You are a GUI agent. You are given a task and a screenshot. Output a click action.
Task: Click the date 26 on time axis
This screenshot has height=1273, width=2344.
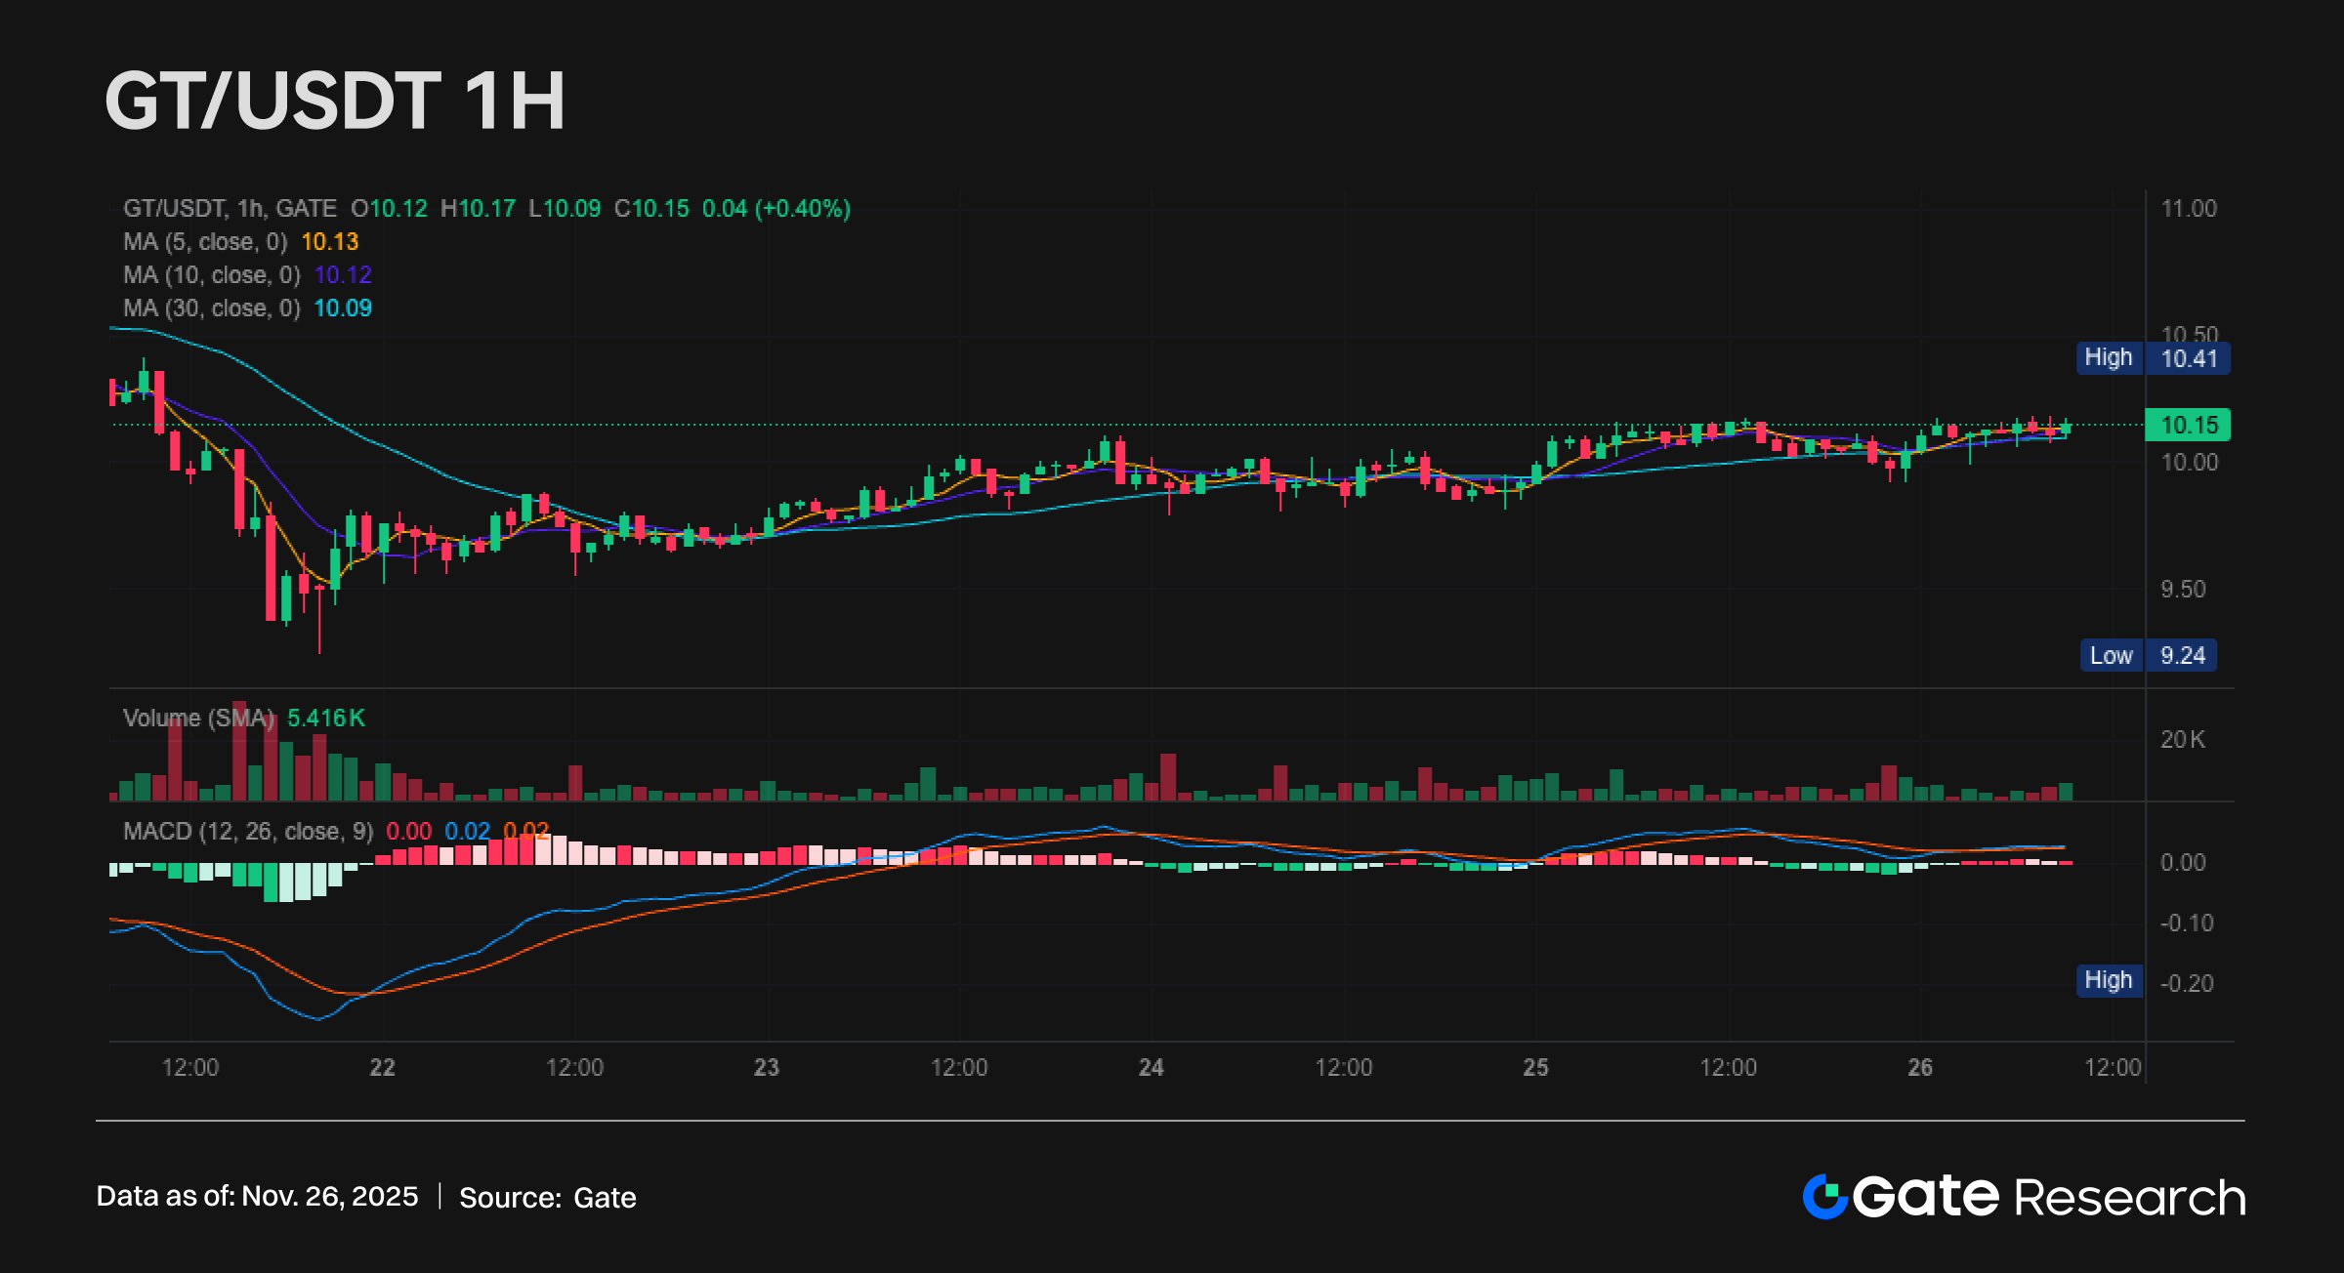pos(1920,1068)
